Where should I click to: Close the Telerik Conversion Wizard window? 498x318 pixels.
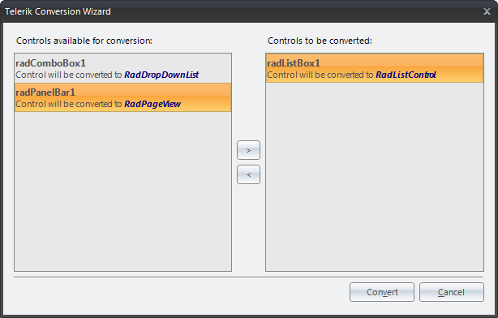(487, 11)
